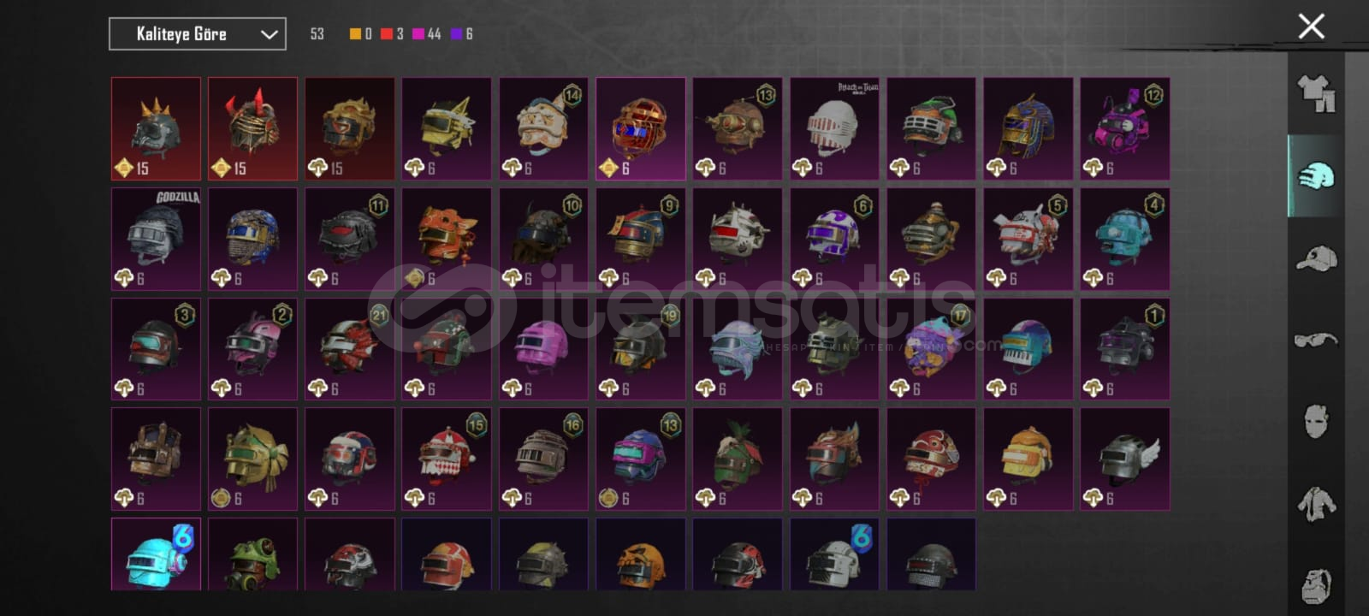Select the purple rarity indicator showing 6
The height and width of the screenshot is (616, 1369).
[x=461, y=33]
